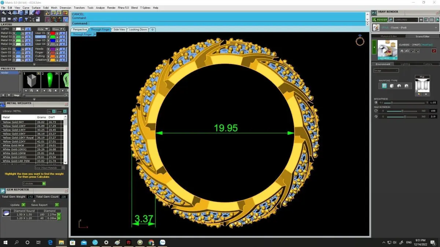Screen dimensions: 440x247
Task: Click the Map environment thumbnail
Action: (422, 85)
